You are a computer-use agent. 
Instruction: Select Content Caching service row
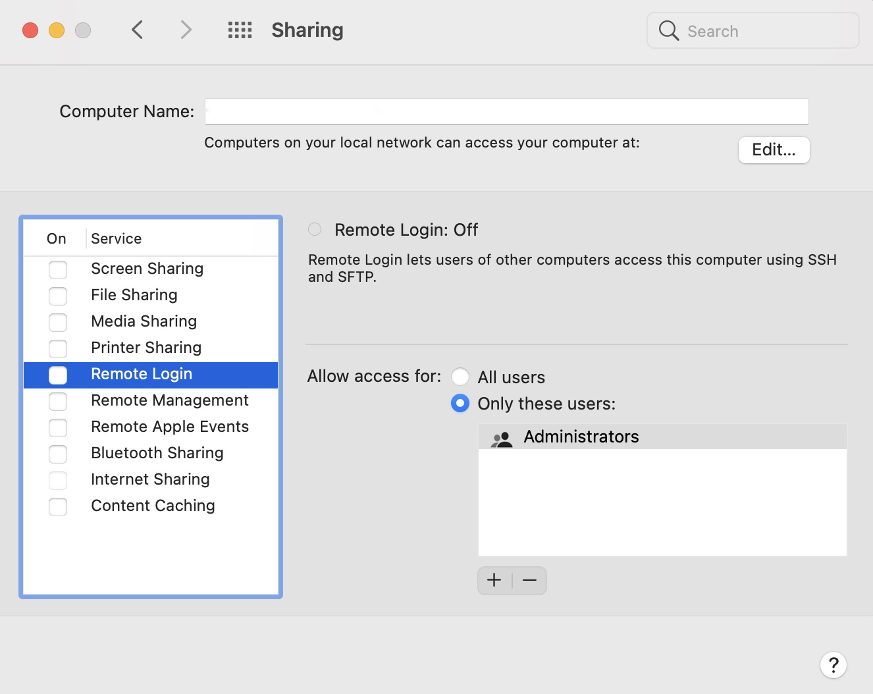151,506
